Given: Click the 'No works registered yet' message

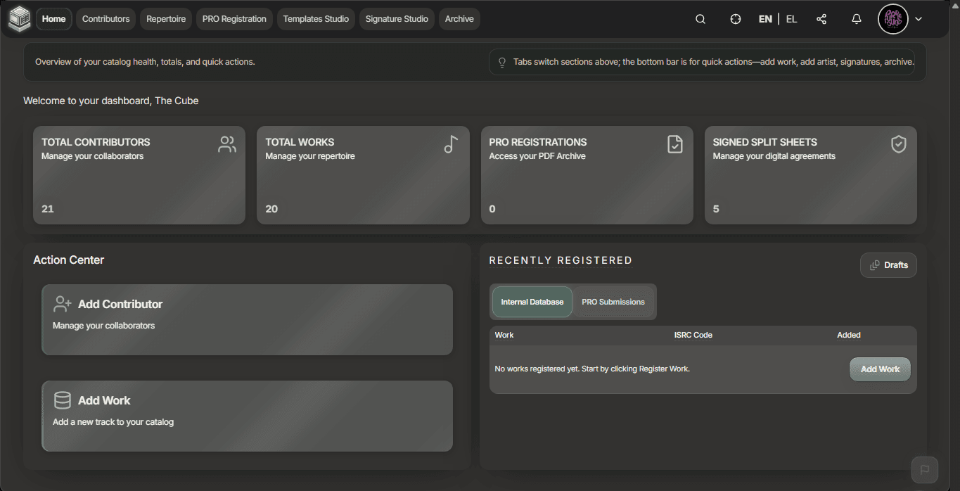Looking at the screenshot, I should pyautogui.click(x=592, y=369).
